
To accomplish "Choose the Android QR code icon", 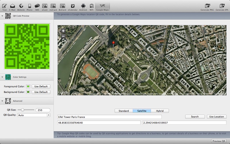I will 83,6.
